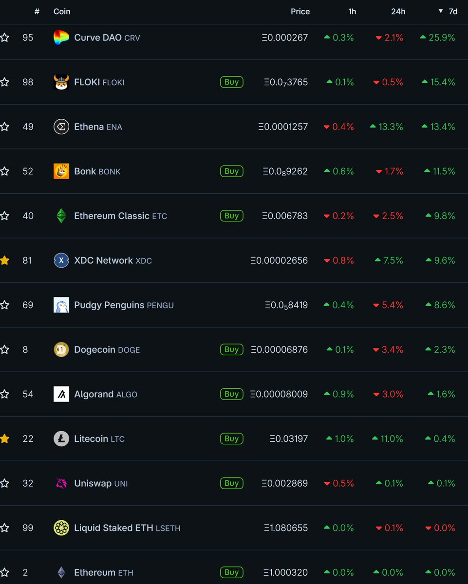468x584 pixels.
Task: Favorite Dogecoin with its star icon
Action: tap(5, 349)
